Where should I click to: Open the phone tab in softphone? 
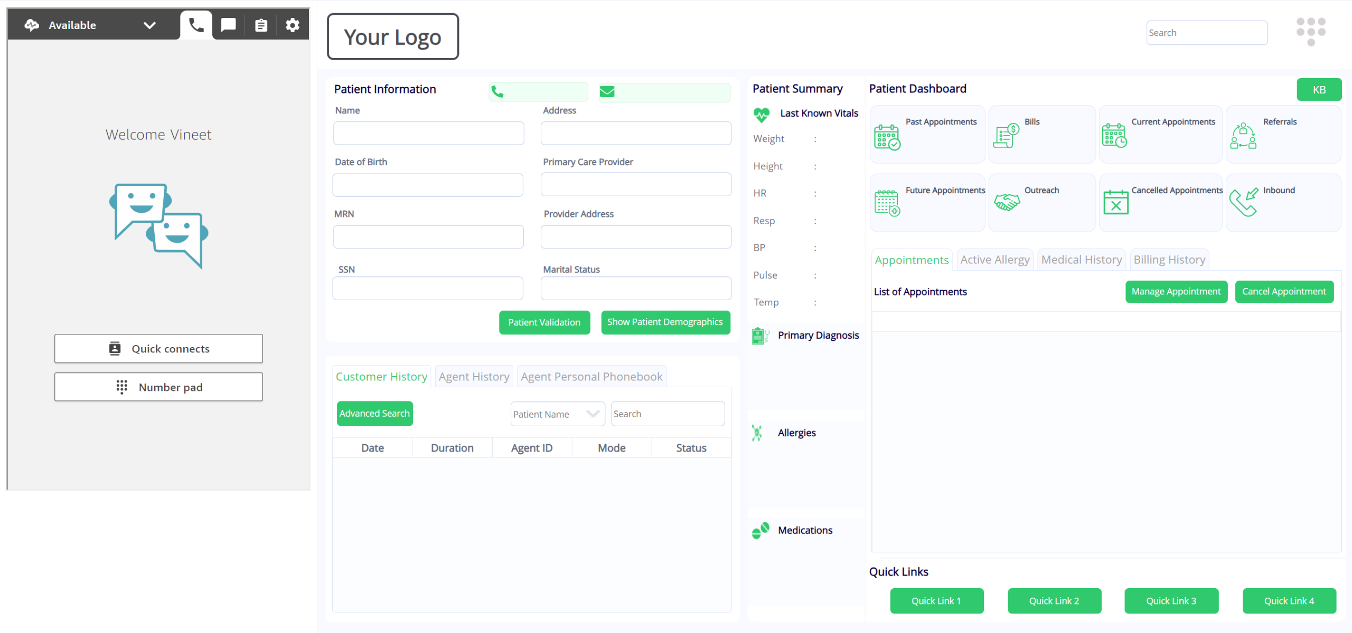click(x=196, y=25)
